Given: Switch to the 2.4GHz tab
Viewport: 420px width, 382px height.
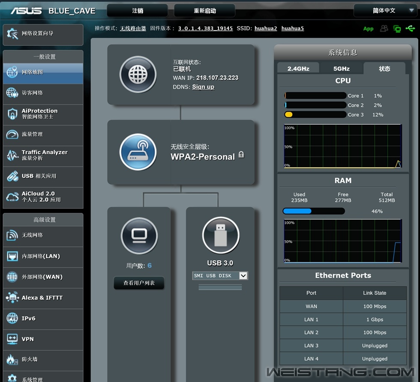Looking at the screenshot, I should 298,69.
